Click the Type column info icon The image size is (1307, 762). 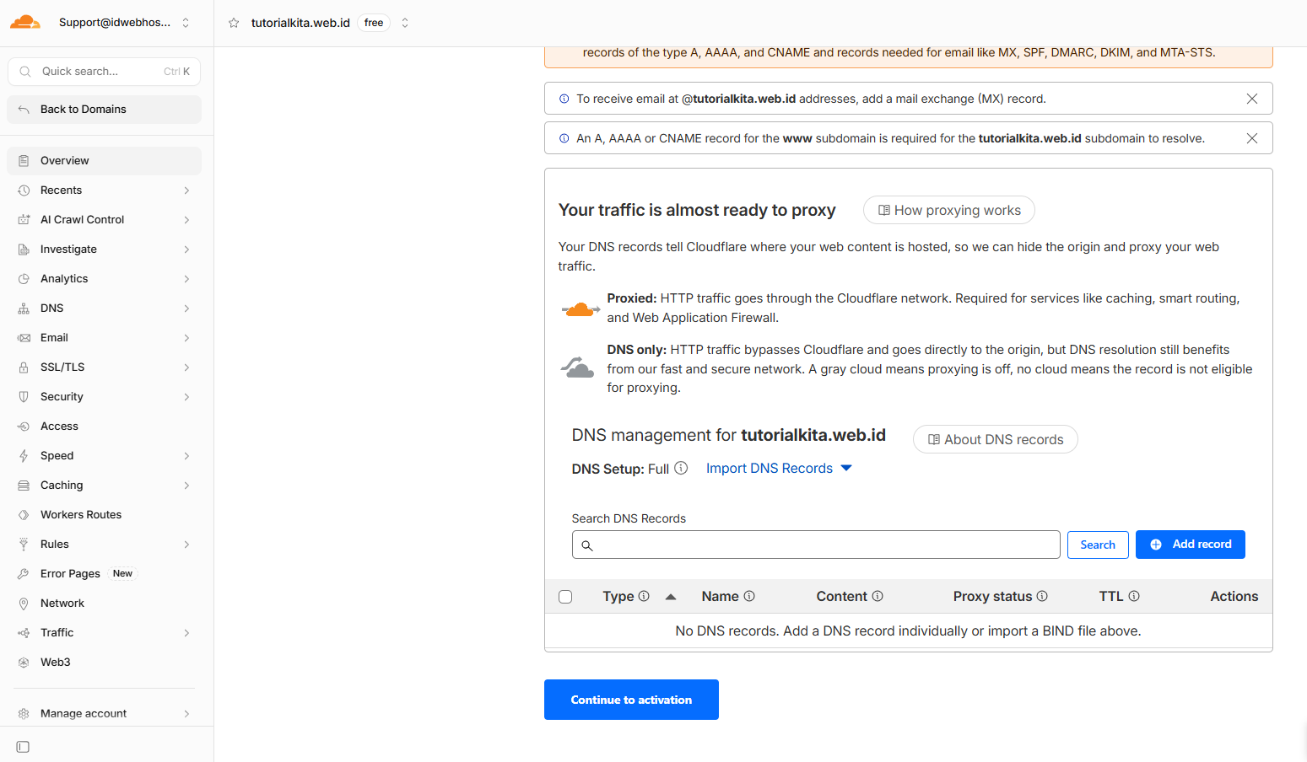[644, 596]
